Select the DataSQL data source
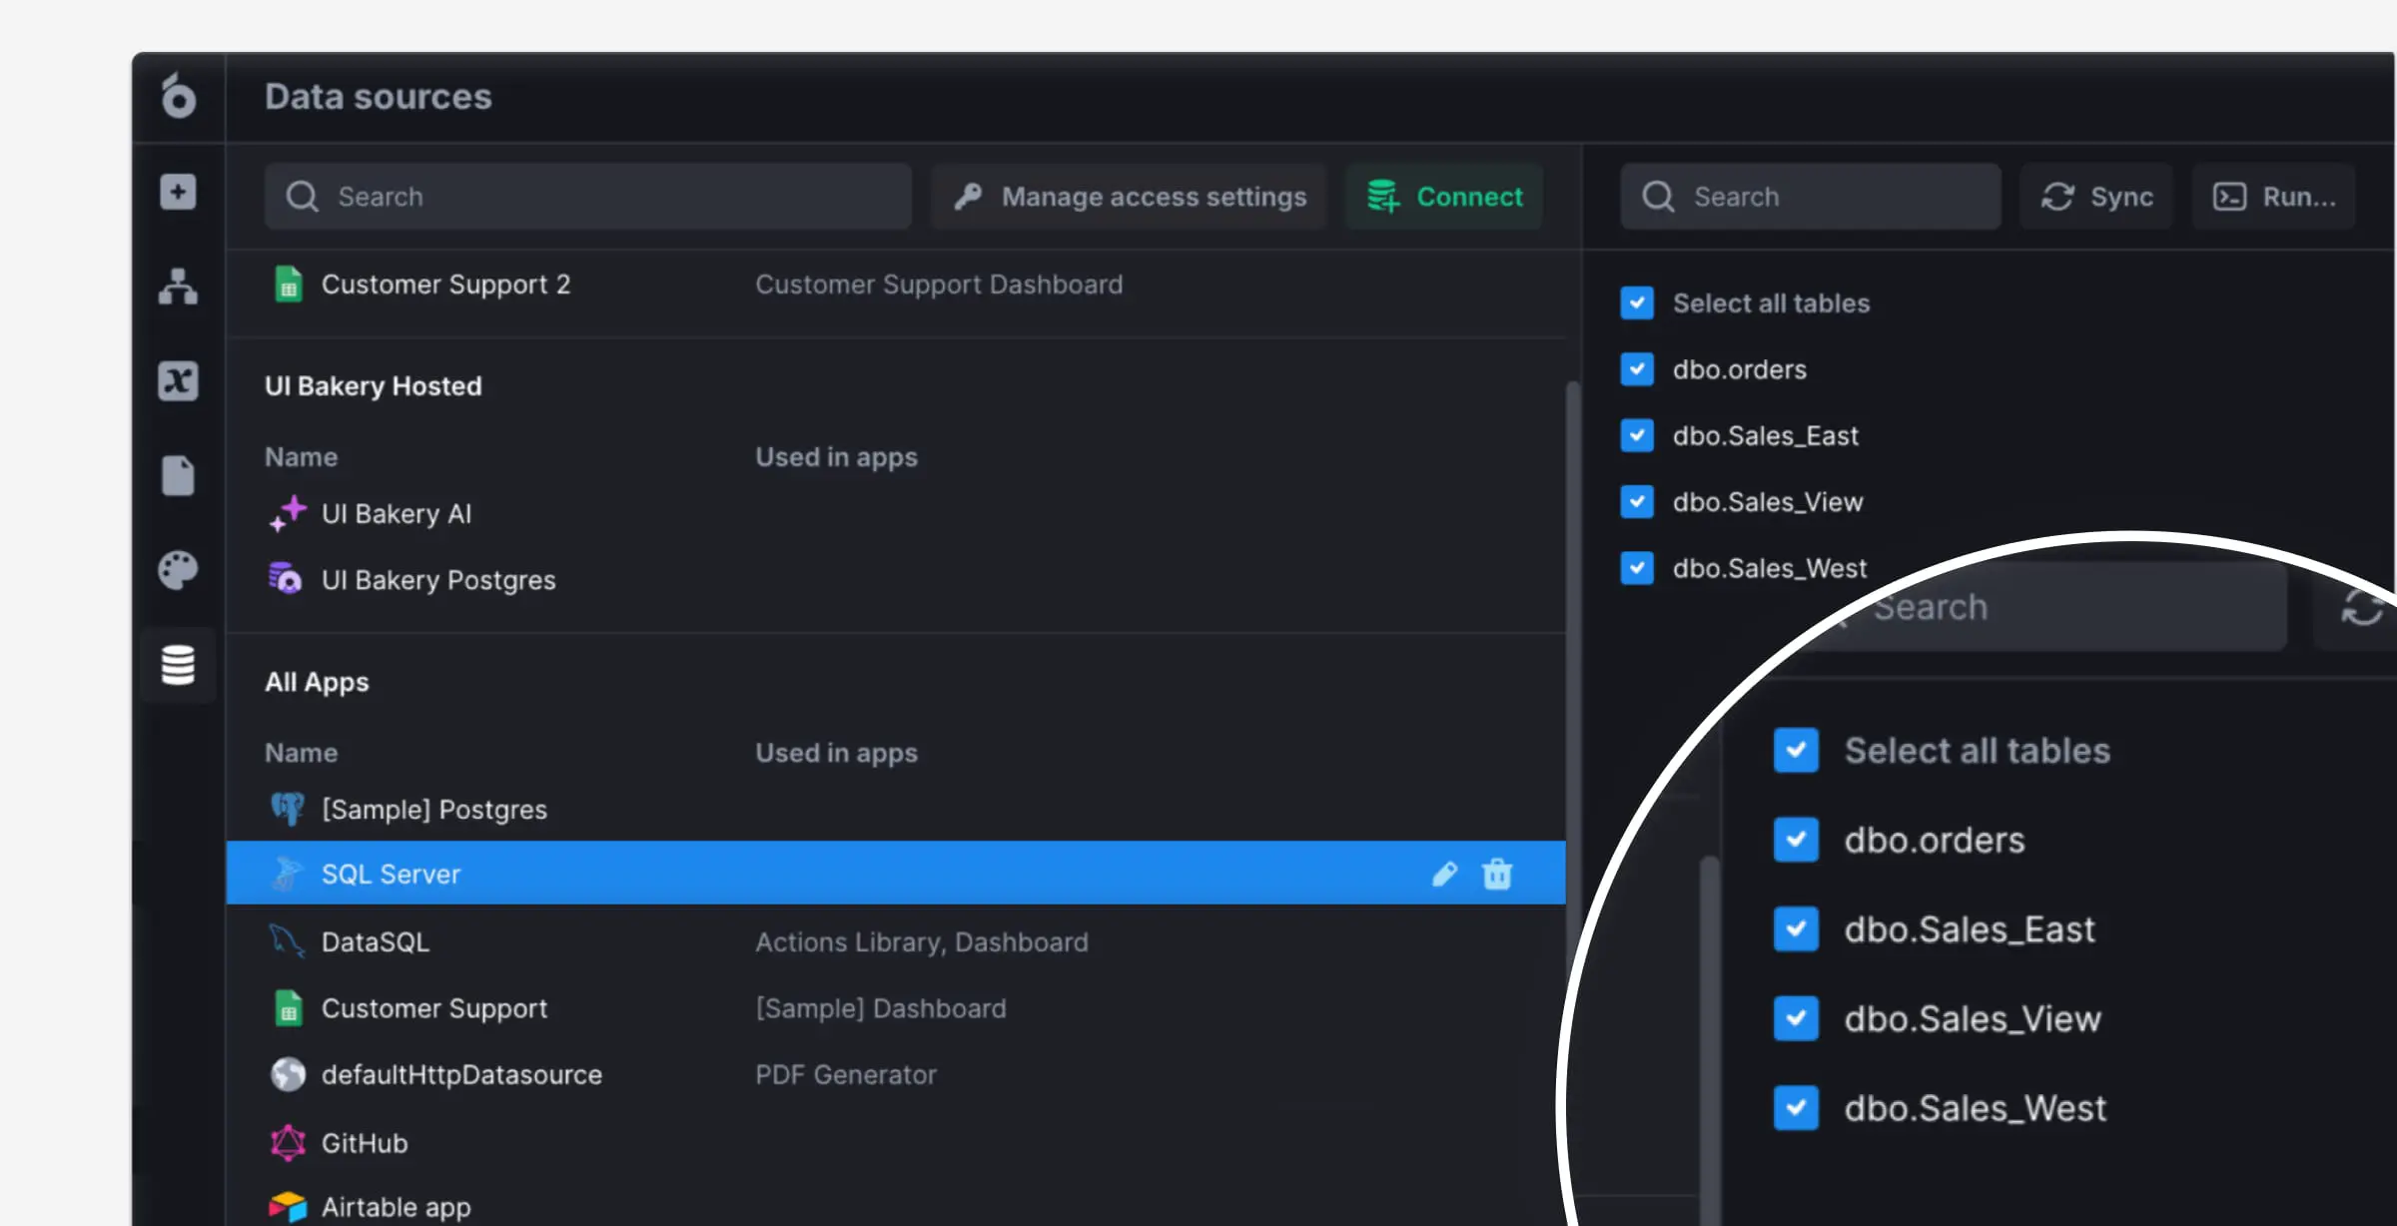Image resolution: width=2397 pixels, height=1226 pixels. (x=896, y=941)
